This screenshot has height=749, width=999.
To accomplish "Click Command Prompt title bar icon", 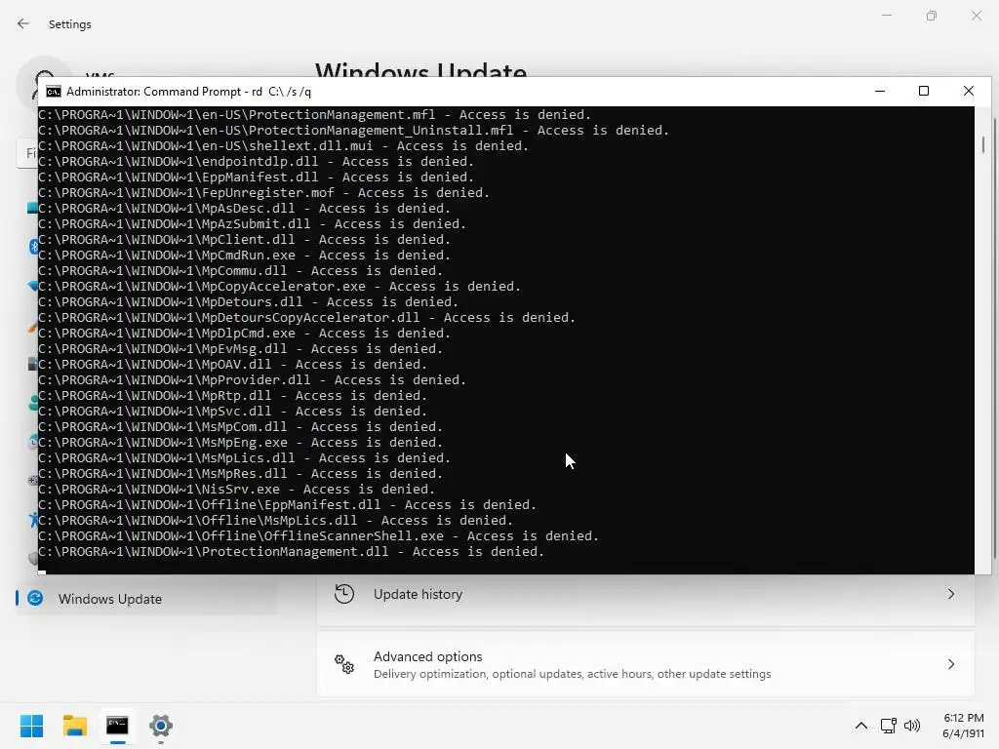I will 54,92.
